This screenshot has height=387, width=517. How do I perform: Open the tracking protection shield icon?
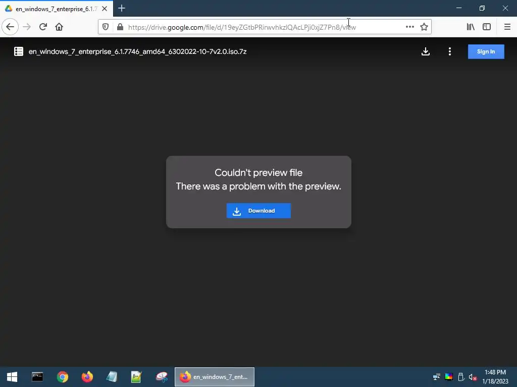[106, 27]
